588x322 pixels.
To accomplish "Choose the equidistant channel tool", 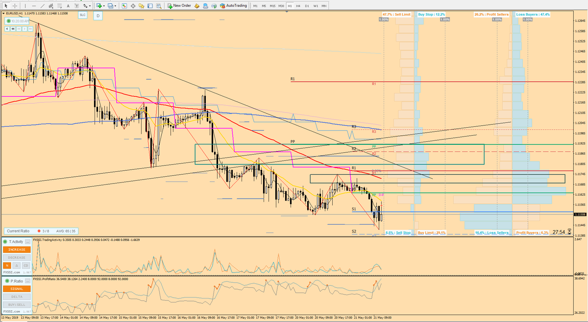I will pos(51,5).
